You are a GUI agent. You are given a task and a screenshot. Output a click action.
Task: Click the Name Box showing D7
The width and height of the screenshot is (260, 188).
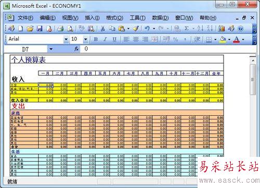[x=25, y=49]
